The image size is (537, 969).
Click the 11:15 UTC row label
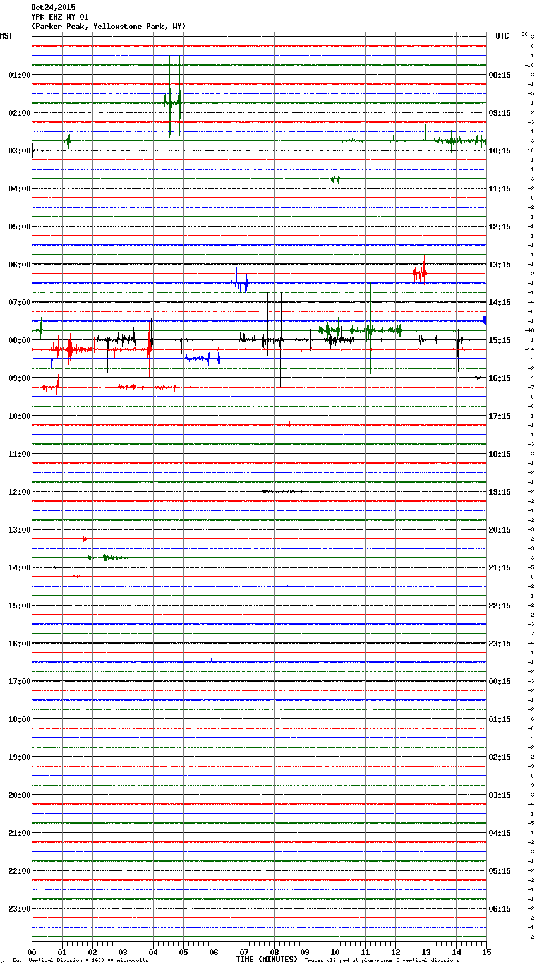pyautogui.click(x=500, y=189)
